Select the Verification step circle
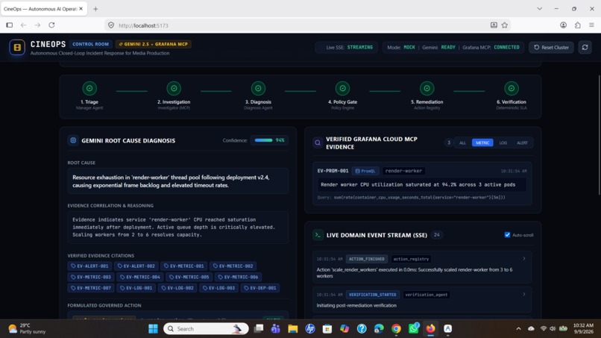Viewport: 601px width, 338px height. pyautogui.click(x=511, y=88)
